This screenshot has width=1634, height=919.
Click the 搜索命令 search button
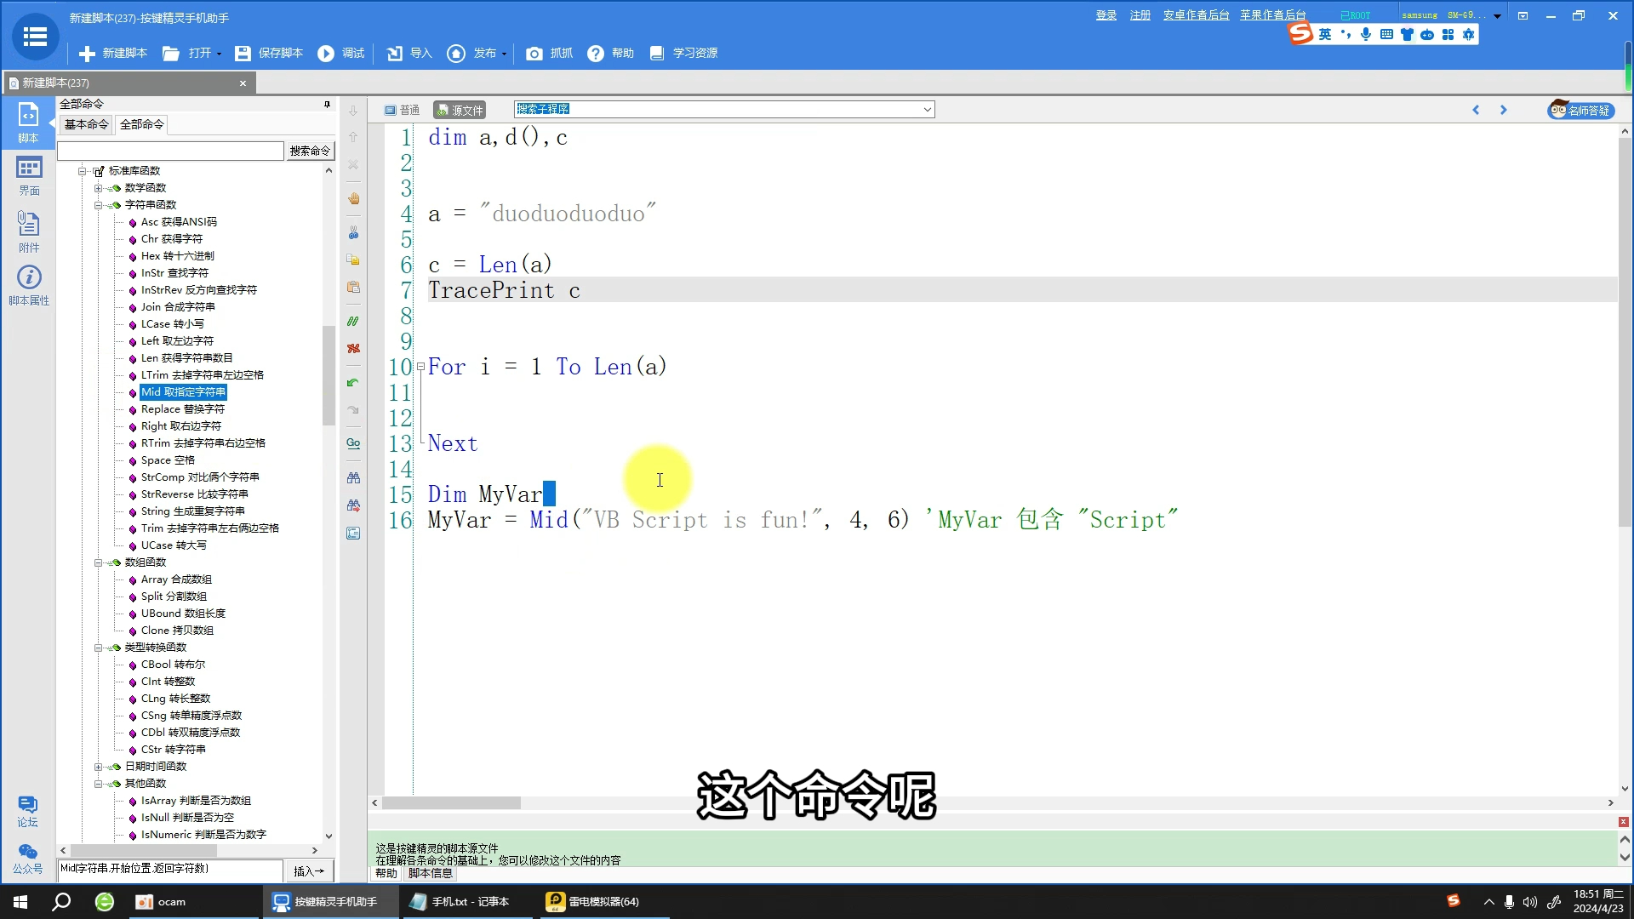(x=310, y=151)
